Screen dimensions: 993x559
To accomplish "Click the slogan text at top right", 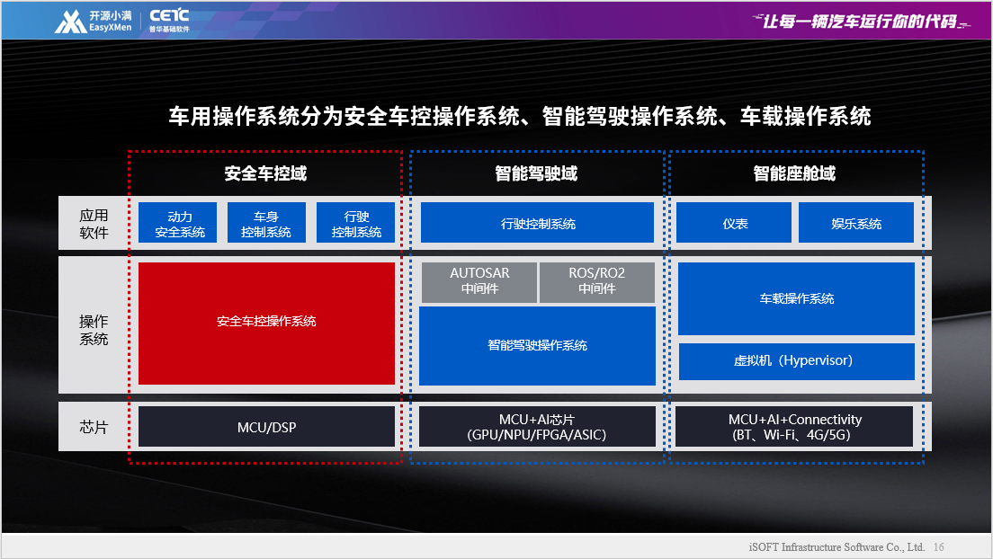I will pos(862,22).
